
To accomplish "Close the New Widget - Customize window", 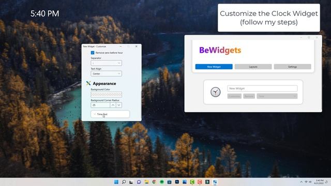I will (137, 46).
